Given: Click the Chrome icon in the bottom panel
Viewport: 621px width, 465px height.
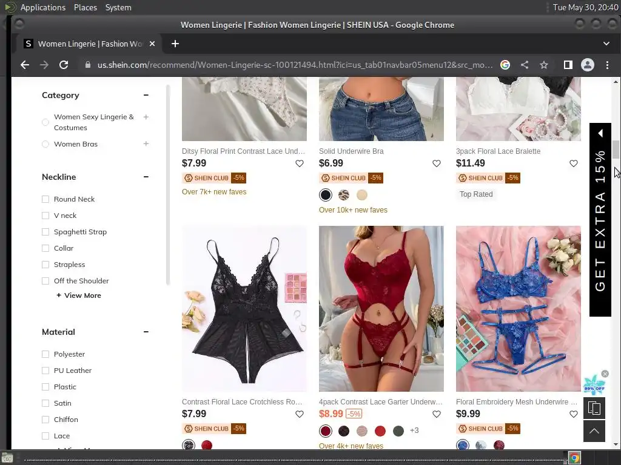Looking at the screenshot, I should tap(575, 459).
